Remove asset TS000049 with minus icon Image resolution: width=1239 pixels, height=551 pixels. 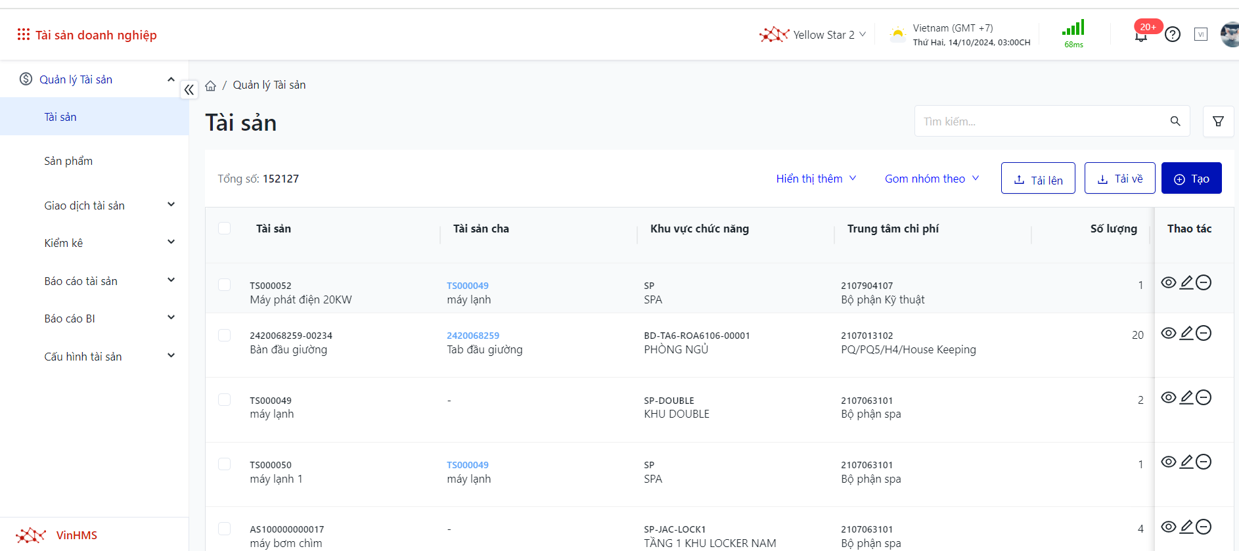tap(1204, 397)
